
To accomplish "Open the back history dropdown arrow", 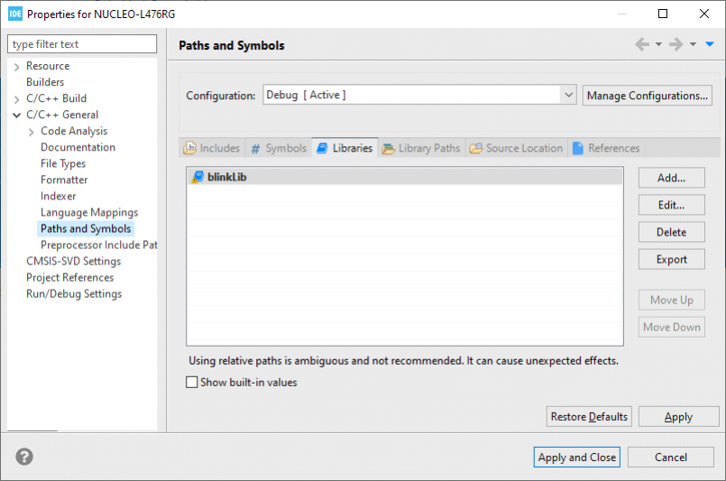I will [x=658, y=44].
